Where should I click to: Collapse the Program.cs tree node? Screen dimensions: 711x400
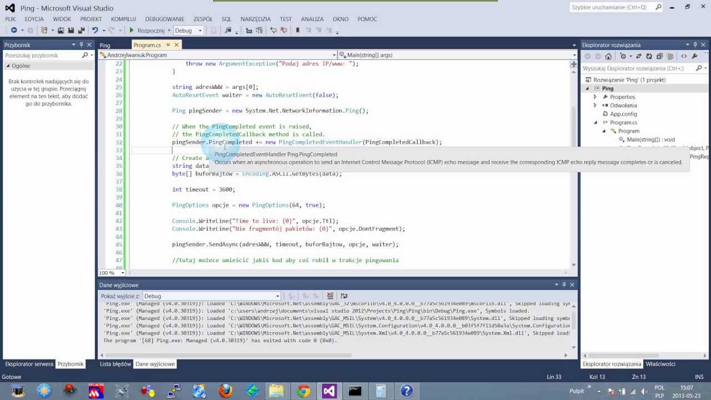click(x=595, y=123)
